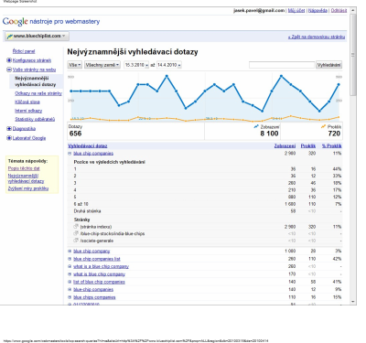
Task: Collapse the 'blue chip companies' query row
Action: tap(70, 154)
